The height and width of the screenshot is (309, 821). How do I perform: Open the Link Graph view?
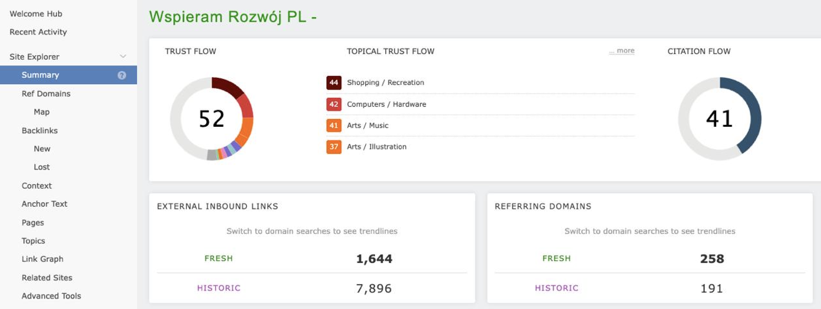tap(42, 259)
